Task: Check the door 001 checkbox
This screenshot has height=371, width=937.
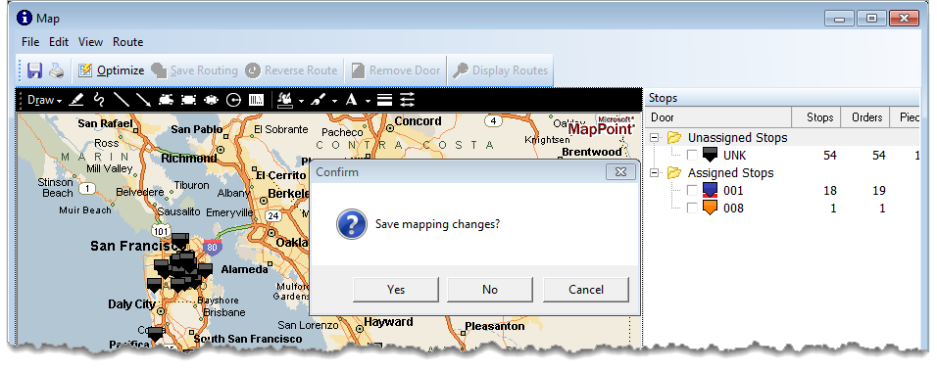Action: click(x=691, y=190)
